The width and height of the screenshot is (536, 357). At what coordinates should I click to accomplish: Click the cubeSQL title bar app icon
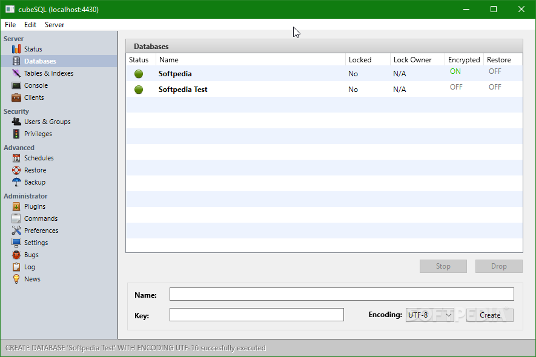coord(10,9)
